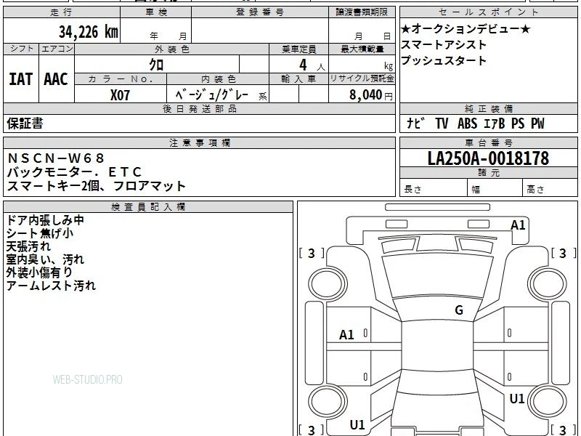Screen dimensions: 581x436
Task: Click the U1 mark near left rear wheel
Action: click(x=357, y=424)
